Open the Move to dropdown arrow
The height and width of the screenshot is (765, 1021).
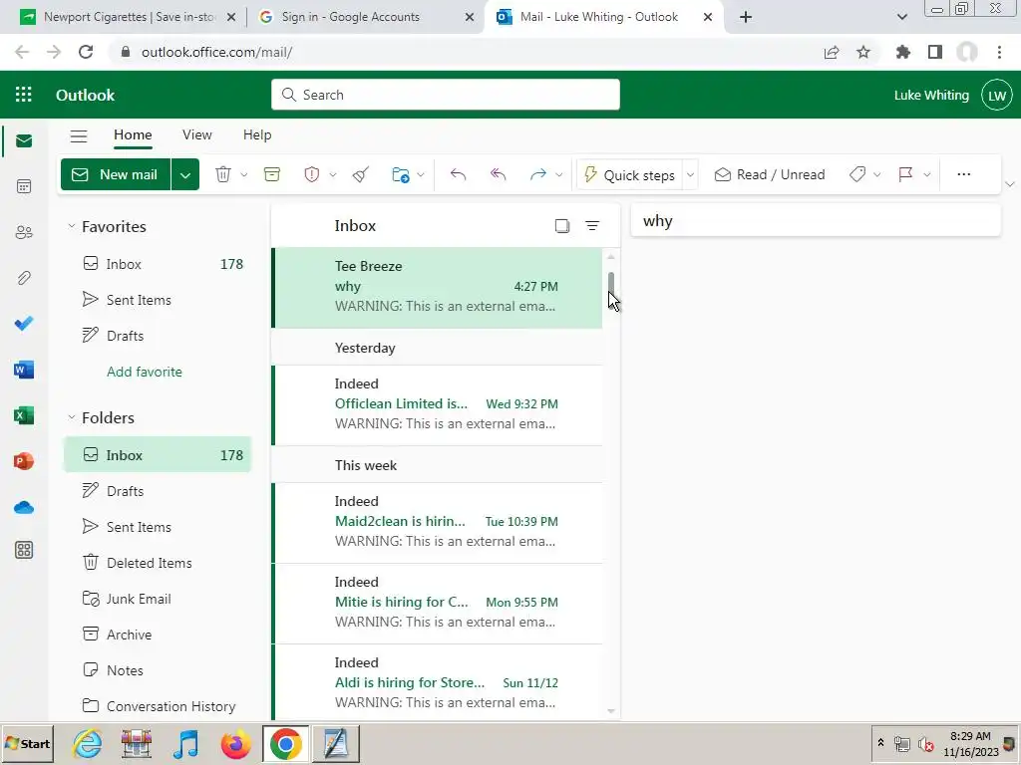click(421, 174)
